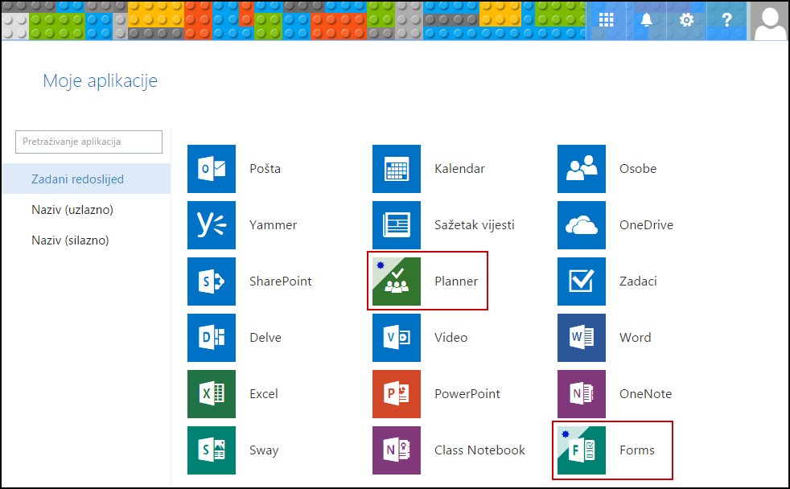Screen dimensions: 790x489
Task: Open the settings gear
Action: (686, 20)
